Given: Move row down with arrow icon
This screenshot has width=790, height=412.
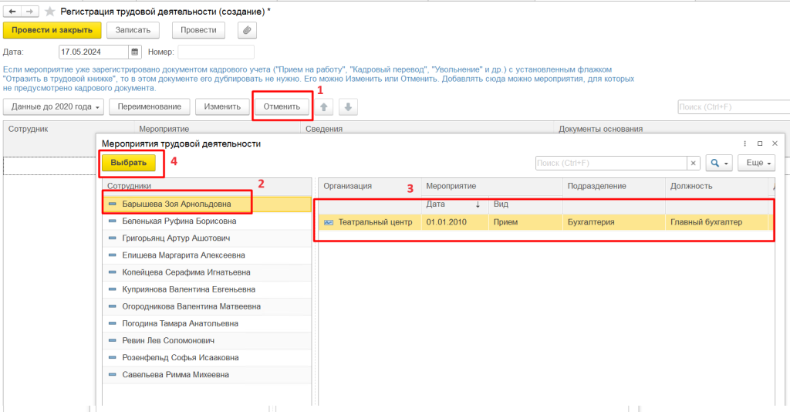Looking at the screenshot, I should click(x=348, y=106).
